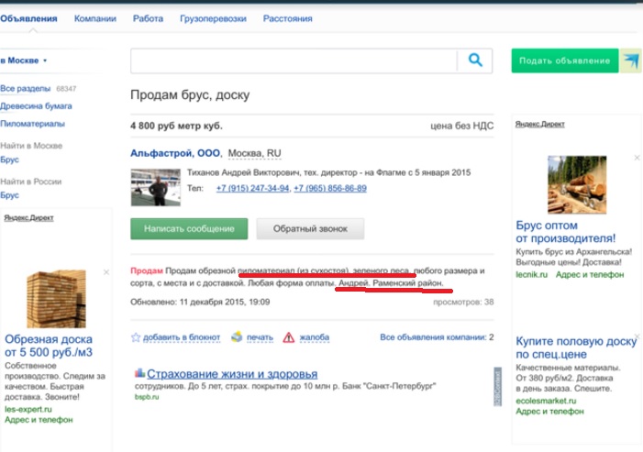Open the Все разделы link

(x=26, y=89)
